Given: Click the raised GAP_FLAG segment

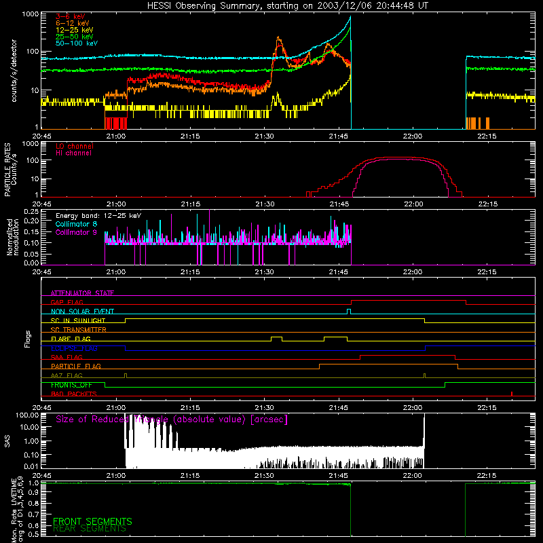Looking at the screenshot, I should 409,301.
